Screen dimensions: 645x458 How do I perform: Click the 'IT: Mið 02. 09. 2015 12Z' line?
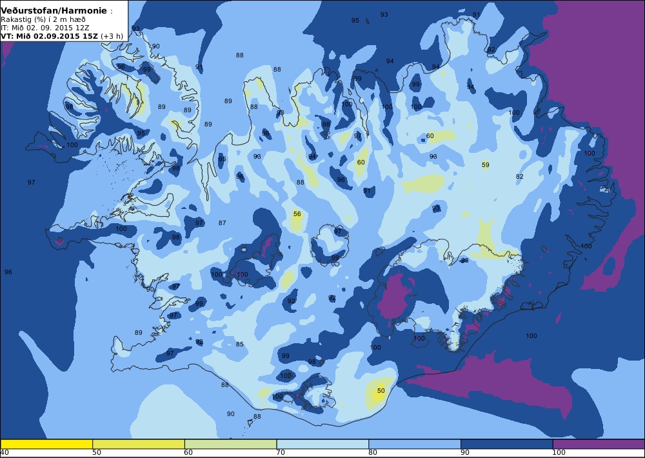(45, 28)
